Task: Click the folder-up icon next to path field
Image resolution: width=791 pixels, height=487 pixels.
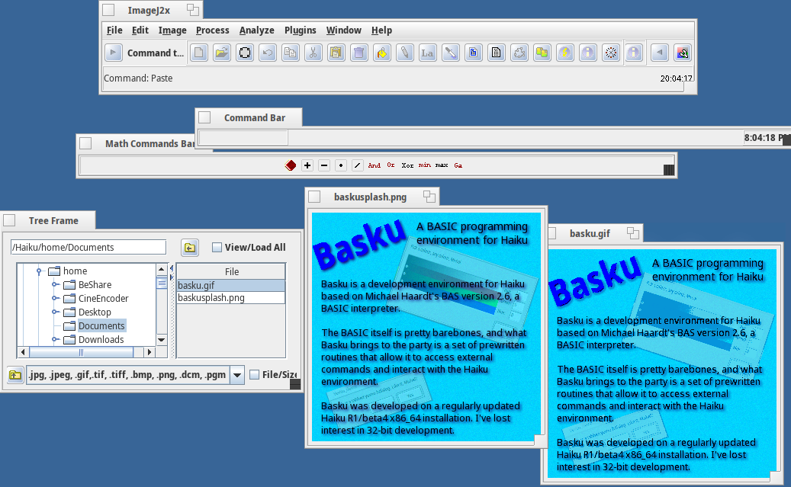Action: click(190, 248)
